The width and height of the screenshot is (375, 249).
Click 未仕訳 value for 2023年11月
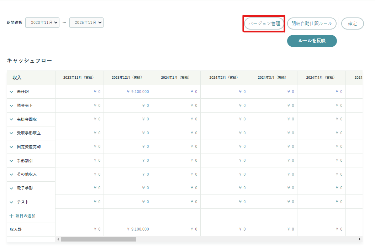97,92
